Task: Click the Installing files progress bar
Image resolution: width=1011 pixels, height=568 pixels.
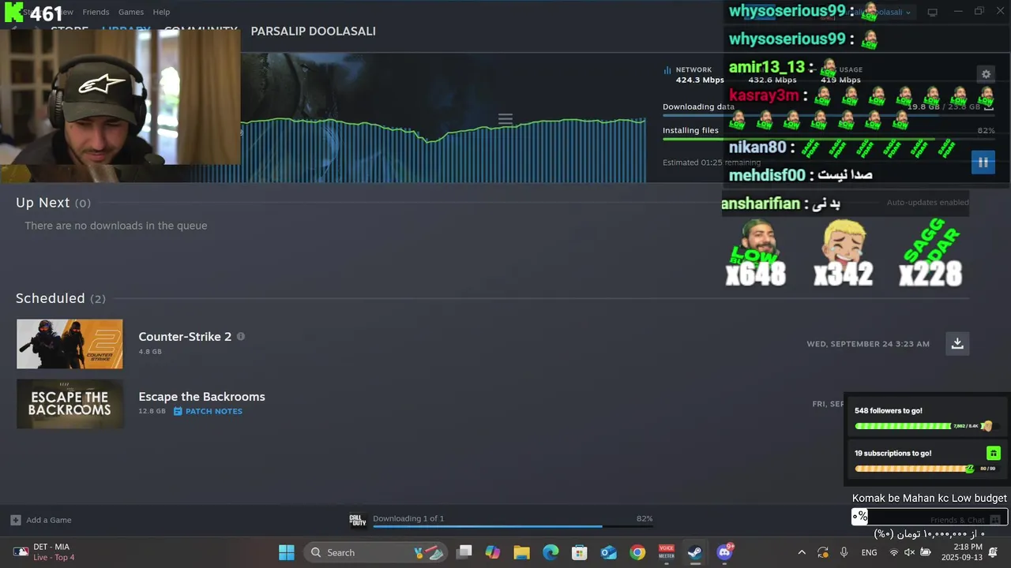Action: coord(829,139)
